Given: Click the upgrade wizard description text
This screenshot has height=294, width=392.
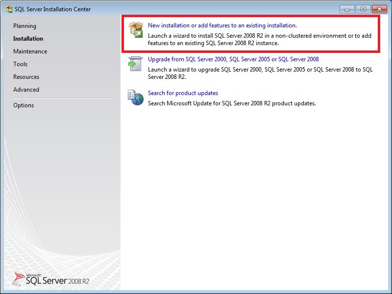Looking at the screenshot, I should [x=260, y=73].
